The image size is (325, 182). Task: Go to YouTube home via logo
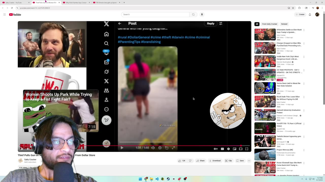click(15, 14)
